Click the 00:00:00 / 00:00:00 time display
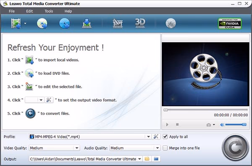The image size is (252, 166). pos(231,115)
